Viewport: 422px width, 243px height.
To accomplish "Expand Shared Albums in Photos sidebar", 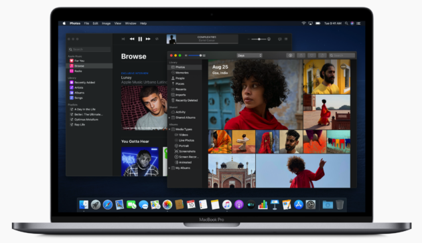I will [169, 117].
